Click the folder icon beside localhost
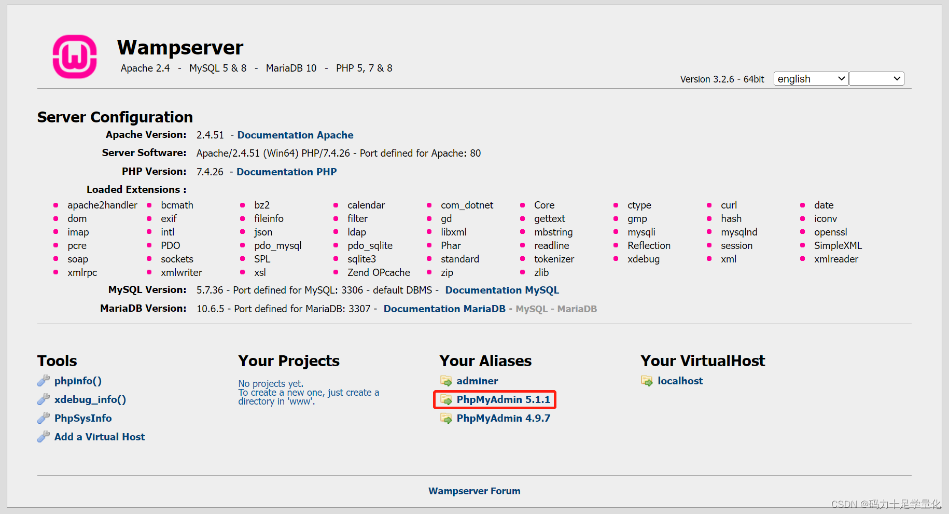 [x=647, y=381]
